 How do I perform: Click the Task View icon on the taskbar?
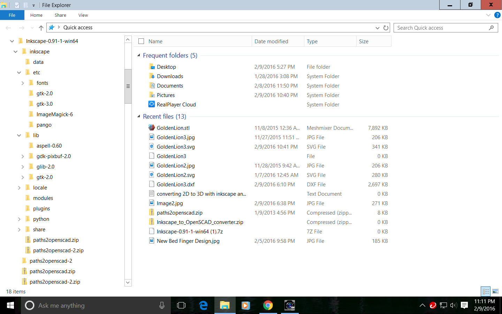[x=181, y=305]
